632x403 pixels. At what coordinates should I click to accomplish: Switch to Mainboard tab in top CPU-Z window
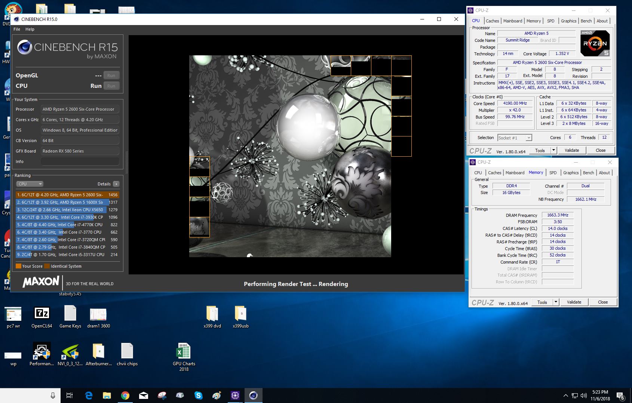point(512,21)
